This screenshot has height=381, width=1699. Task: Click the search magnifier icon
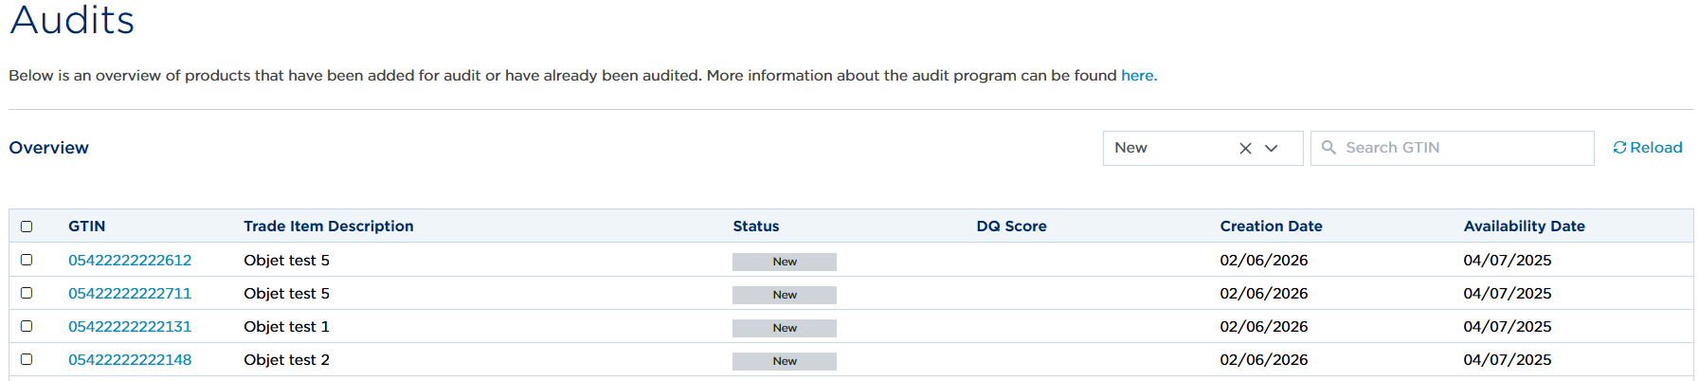(x=1328, y=148)
